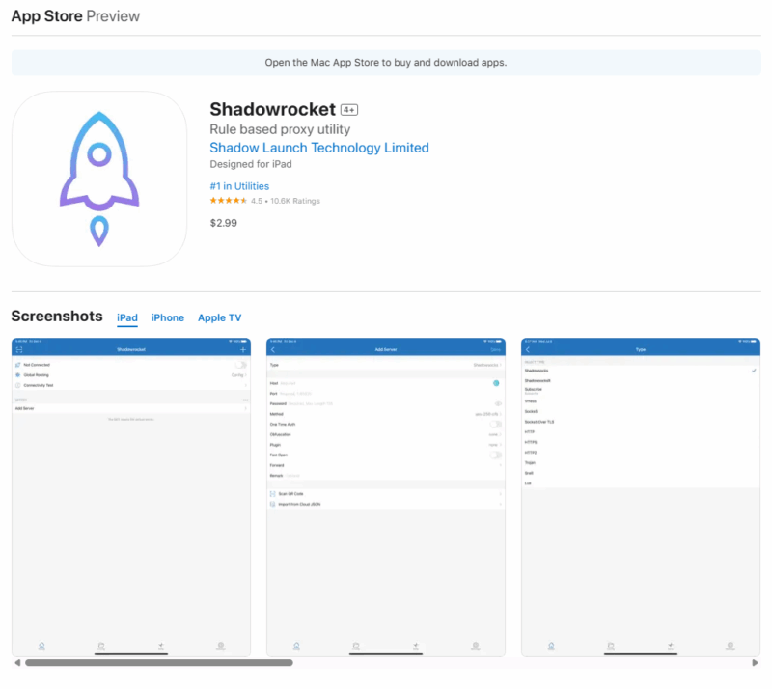772x689 pixels.
Task: Open the Shadow Launch Technology Limited developer page
Action: (319, 148)
